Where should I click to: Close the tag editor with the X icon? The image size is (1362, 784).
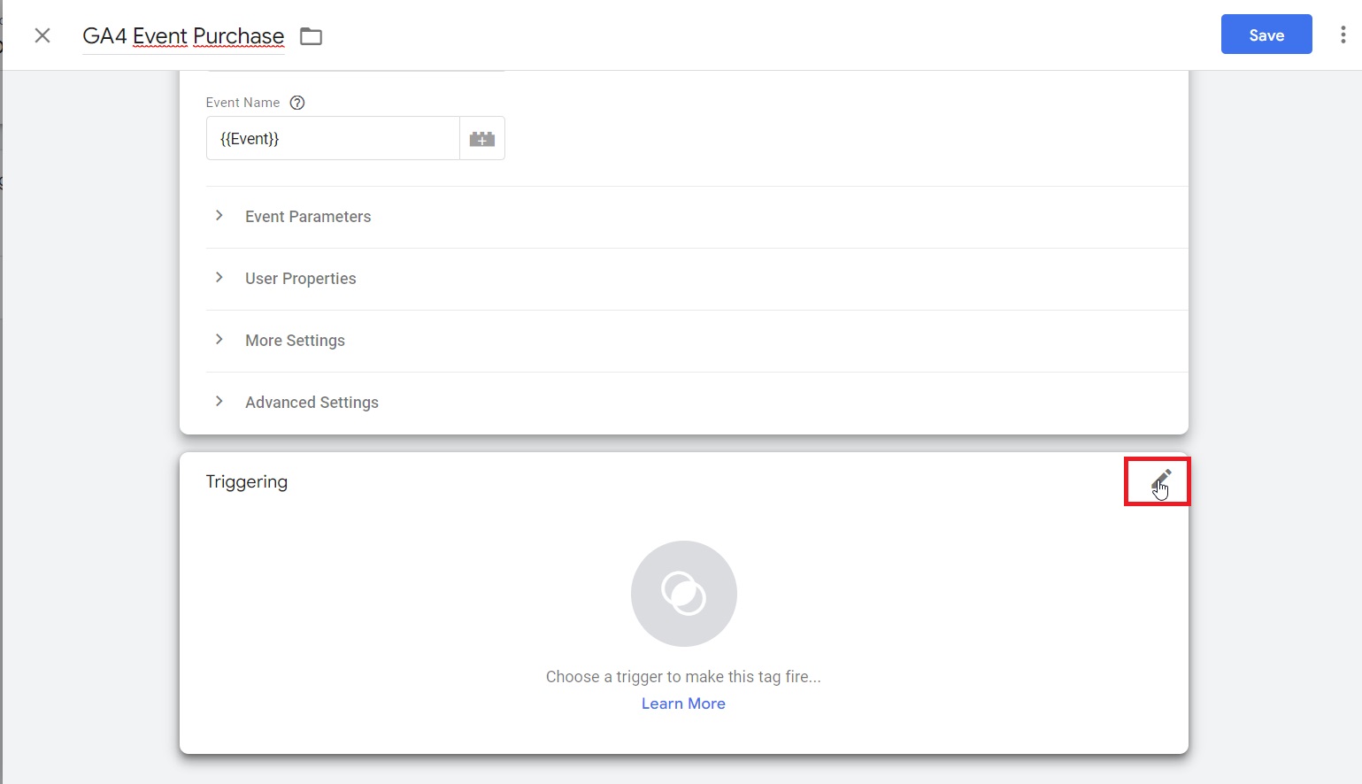click(42, 35)
